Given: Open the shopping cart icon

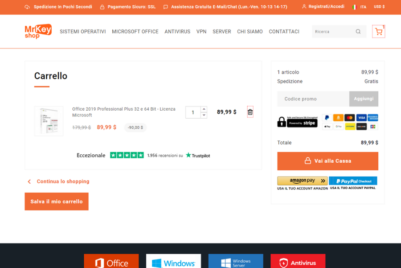Looking at the screenshot, I should 378,32.
